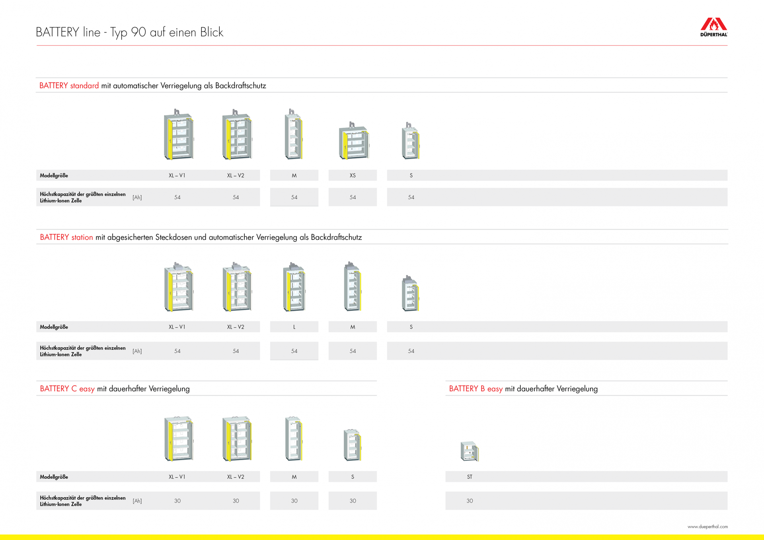Select BATTERY C easy S cabinet image
The width and height of the screenshot is (764, 540).
(x=353, y=445)
